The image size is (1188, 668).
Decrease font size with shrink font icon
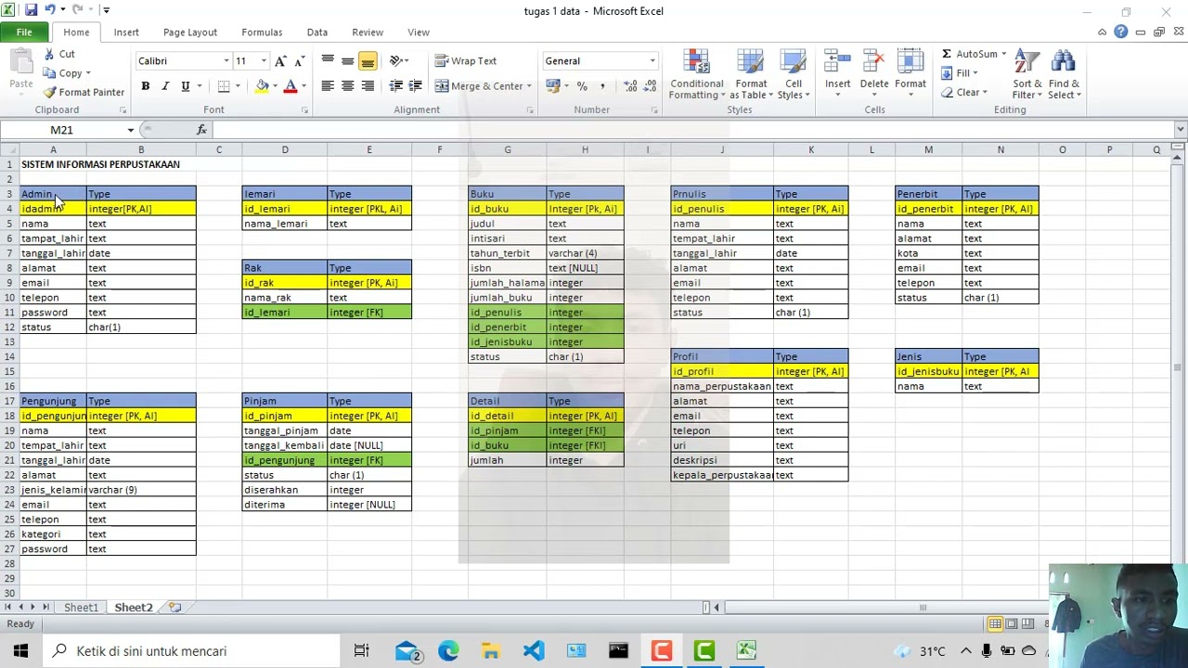pyautogui.click(x=299, y=61)
